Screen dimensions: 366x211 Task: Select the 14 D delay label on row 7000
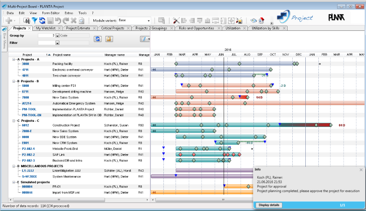pyautogui.click(x=259, y=97)
